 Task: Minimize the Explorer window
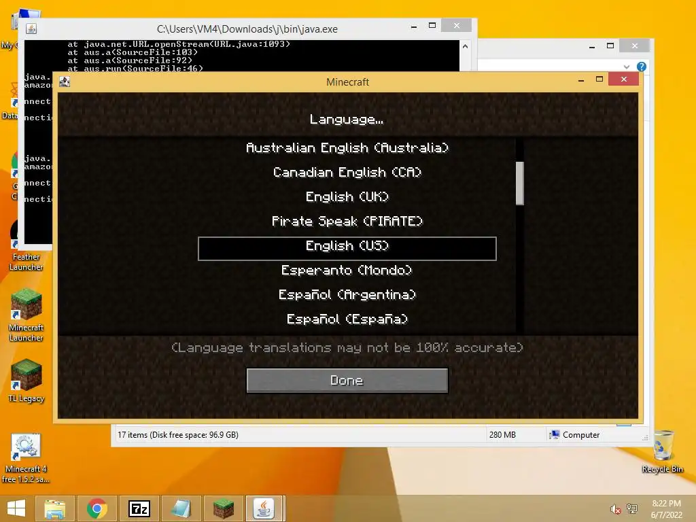pos(592,46)
